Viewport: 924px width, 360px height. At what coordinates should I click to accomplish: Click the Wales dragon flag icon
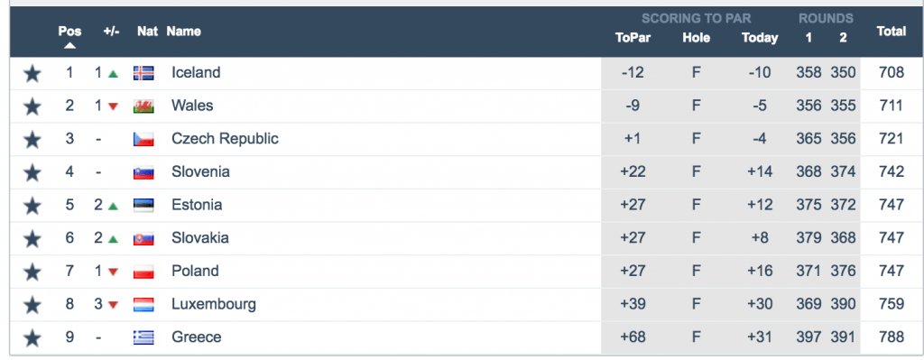(x=143, y=106)
